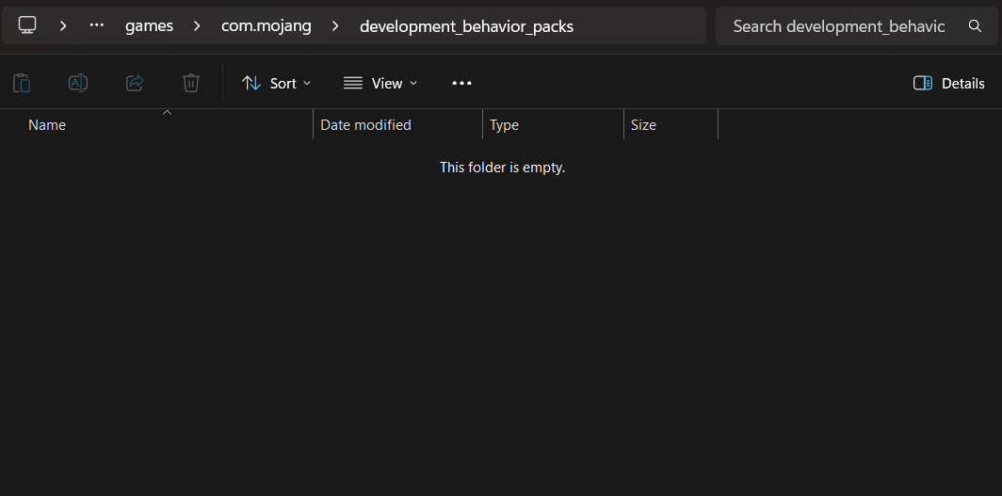Show hidden breadcrumb folders via ellipsis
Screen dimensions: 1002x496
pos(96,25)
